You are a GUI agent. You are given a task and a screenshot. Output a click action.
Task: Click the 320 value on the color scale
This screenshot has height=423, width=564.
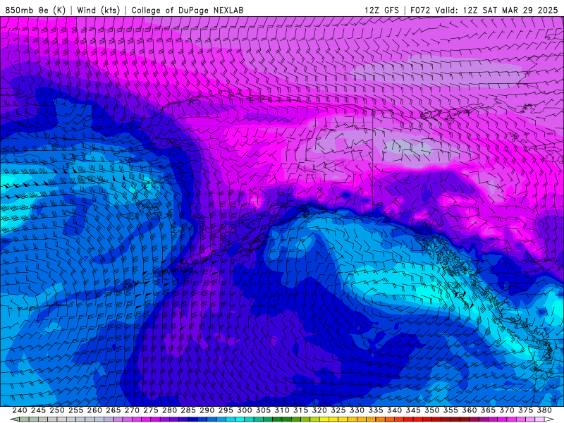[x=319, y=410]
